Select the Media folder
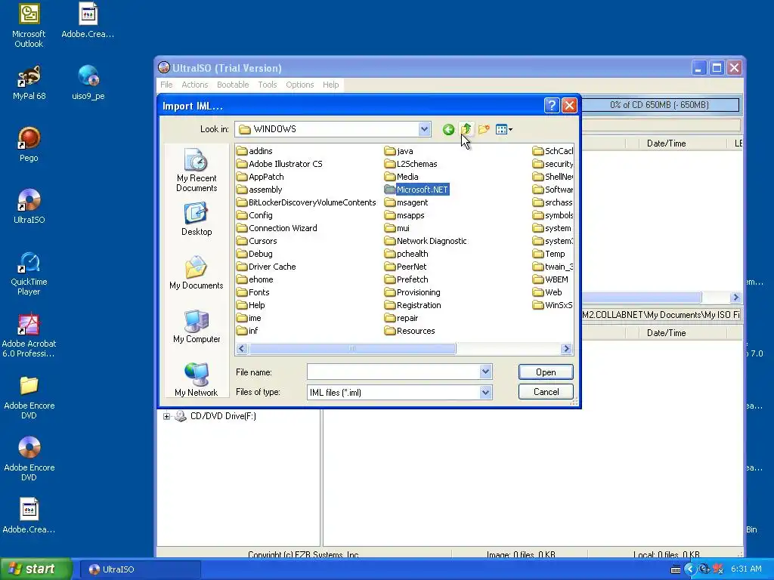The height and width of the screenshot is (580, 774). click(401, 177)
